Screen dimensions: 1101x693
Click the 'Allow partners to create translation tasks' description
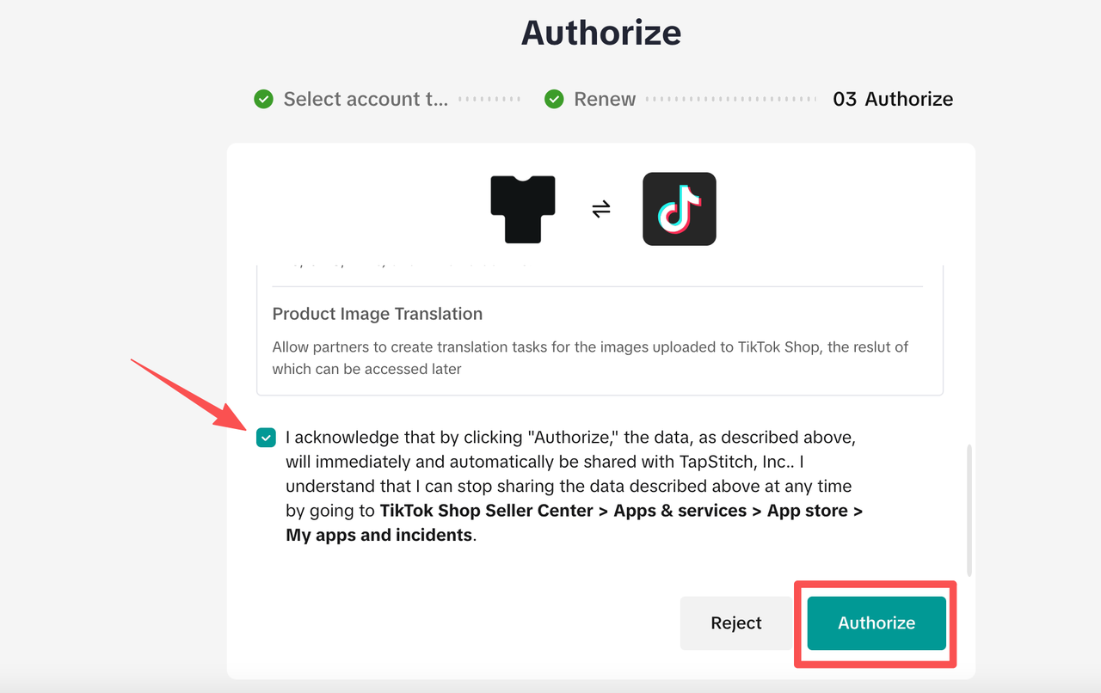590,358
